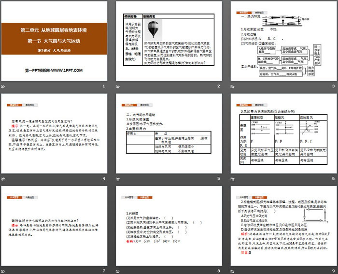
Task: Click orange tab on slide 3
Action: click(244, 13)
